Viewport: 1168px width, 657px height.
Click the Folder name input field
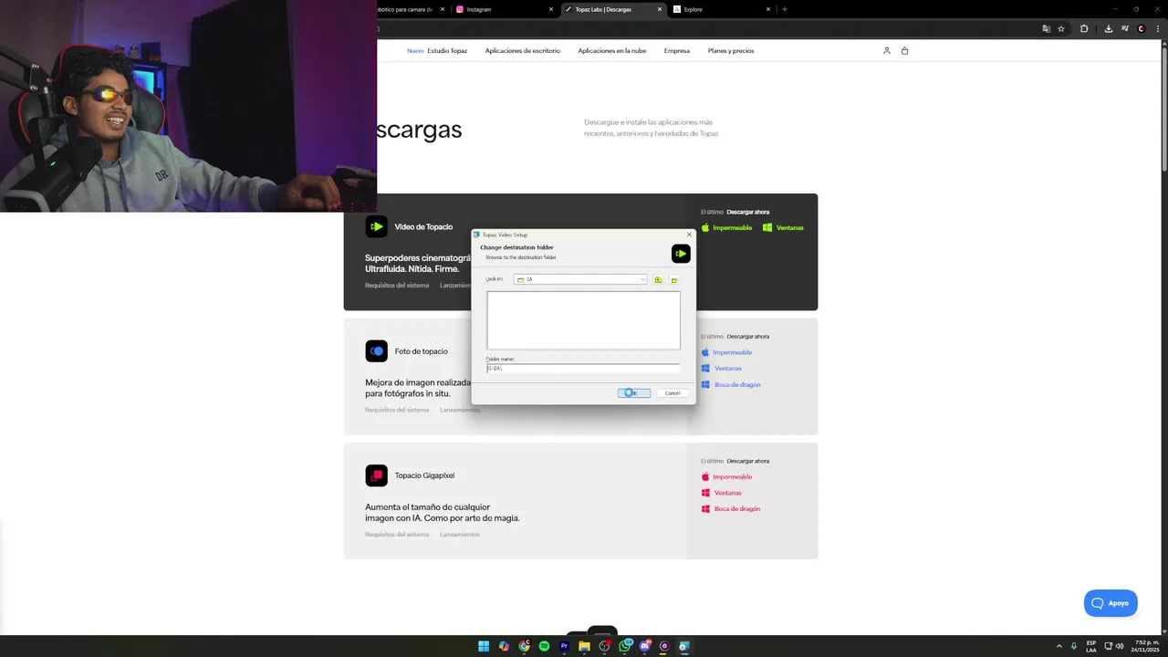pos(583,368)
